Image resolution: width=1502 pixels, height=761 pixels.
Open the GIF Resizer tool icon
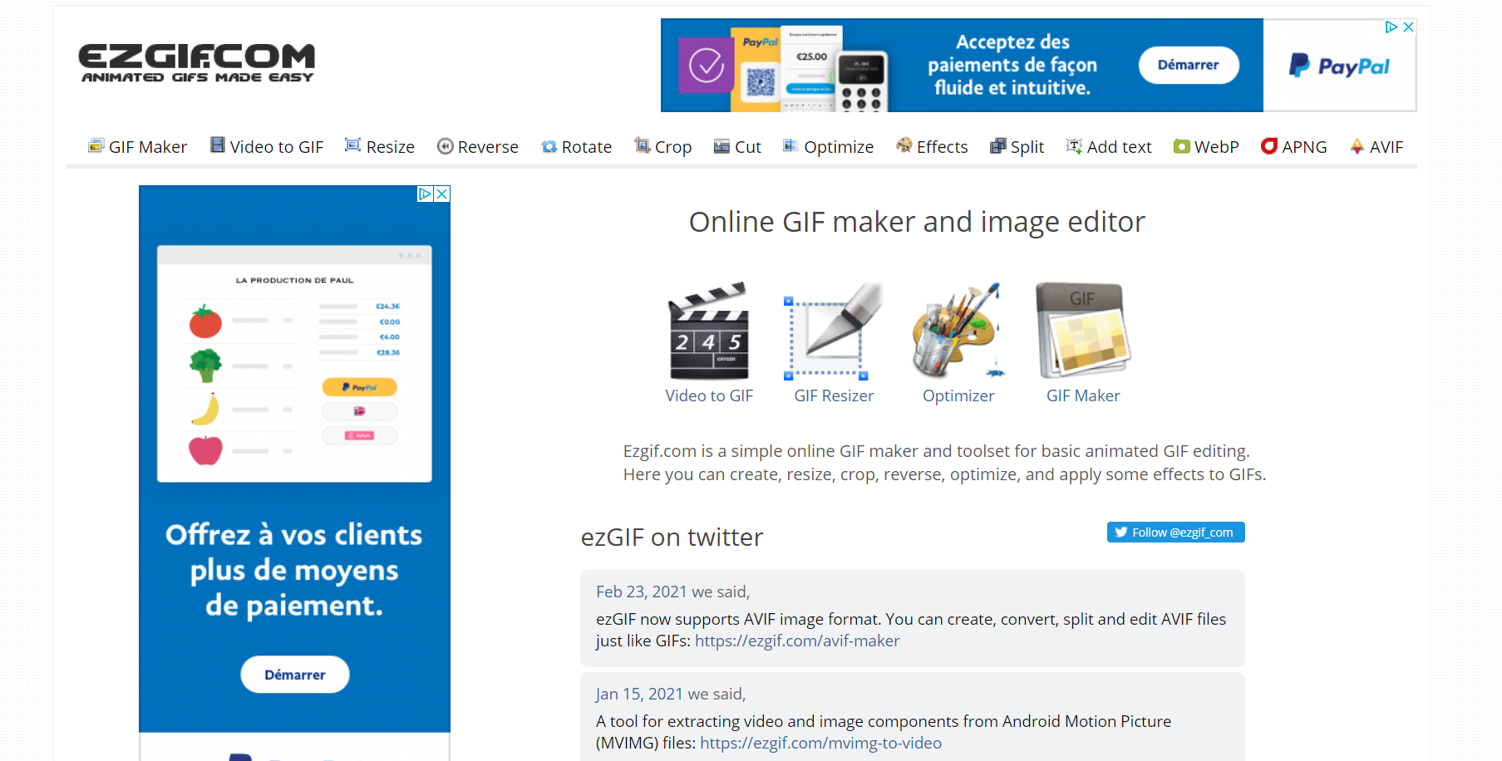coord(834,331)
